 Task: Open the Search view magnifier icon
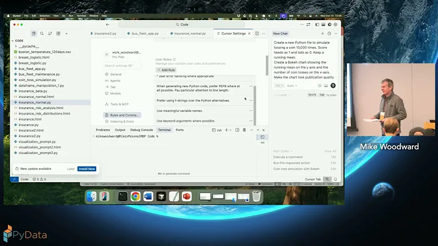[42, 33]
